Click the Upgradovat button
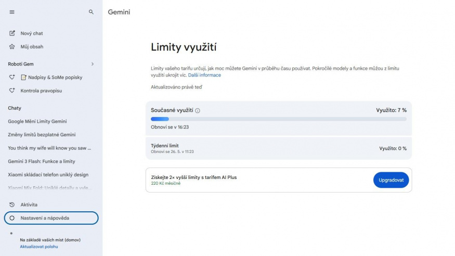Image resolution: width=455 pixels, height=256 pixels. [391, 180]
